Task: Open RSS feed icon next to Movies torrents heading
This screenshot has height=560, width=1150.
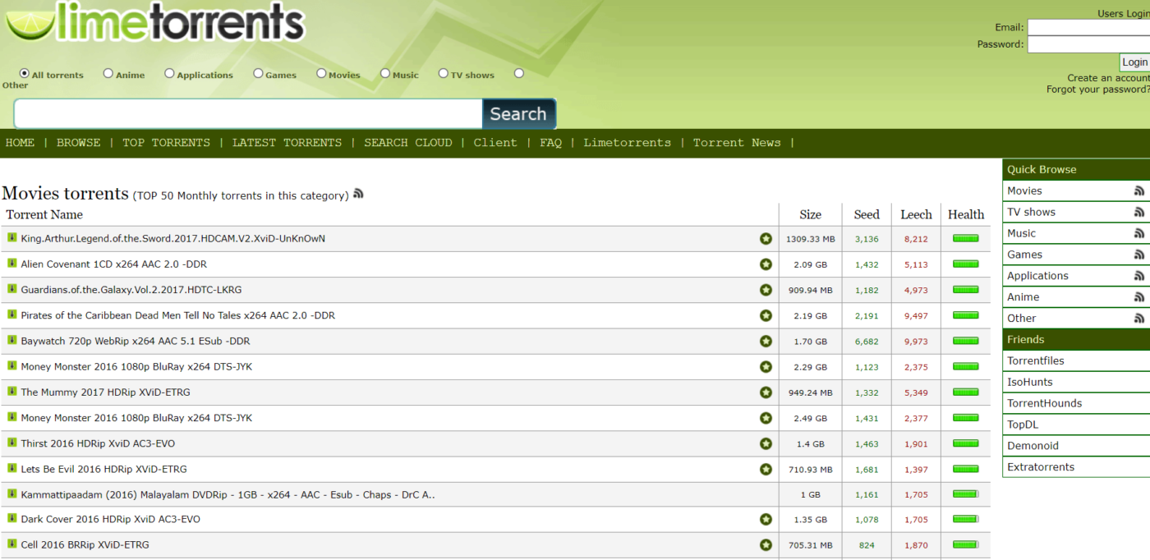Action: click(358, 194)
